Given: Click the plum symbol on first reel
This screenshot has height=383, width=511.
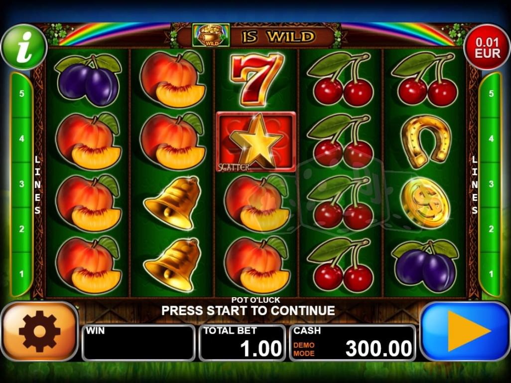Looking at the screenshot, I should 88,80.
